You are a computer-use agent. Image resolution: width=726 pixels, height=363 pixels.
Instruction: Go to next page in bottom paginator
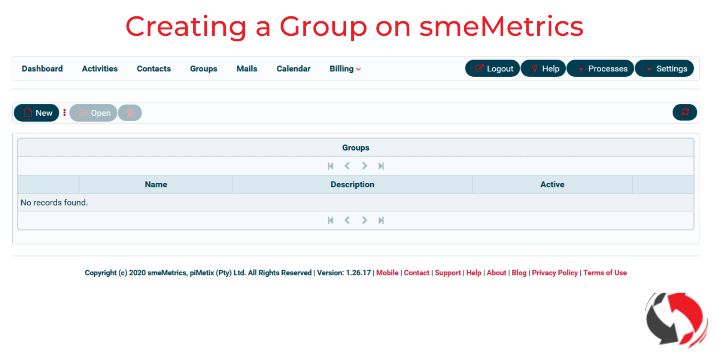[364, 221]
